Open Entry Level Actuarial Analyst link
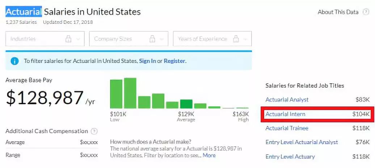Image resolution: width=375 pixels, height=168 pixels. coord(302,142)
